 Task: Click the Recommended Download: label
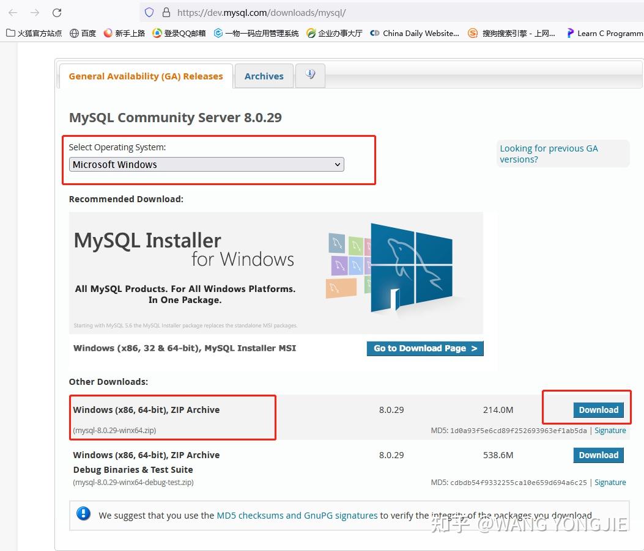[126, 199]
